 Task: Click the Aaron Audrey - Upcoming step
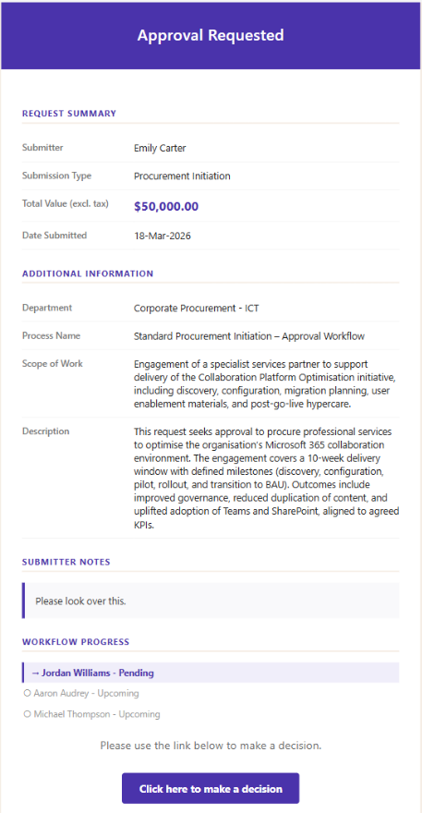(81, 693)
